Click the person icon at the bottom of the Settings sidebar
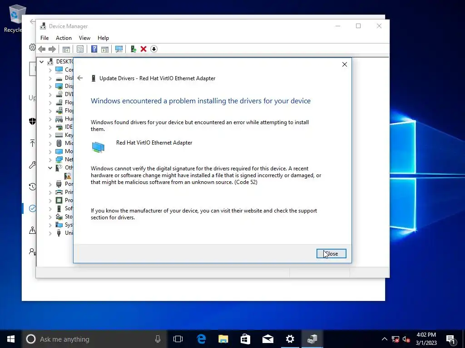The height and width of the screenshot is (348, 465). click(32, 251)
